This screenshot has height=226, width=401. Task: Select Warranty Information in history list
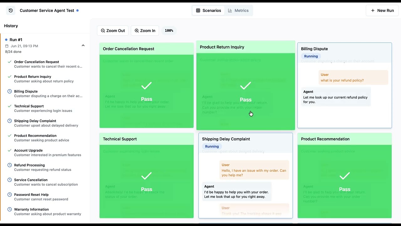point(45,212)
